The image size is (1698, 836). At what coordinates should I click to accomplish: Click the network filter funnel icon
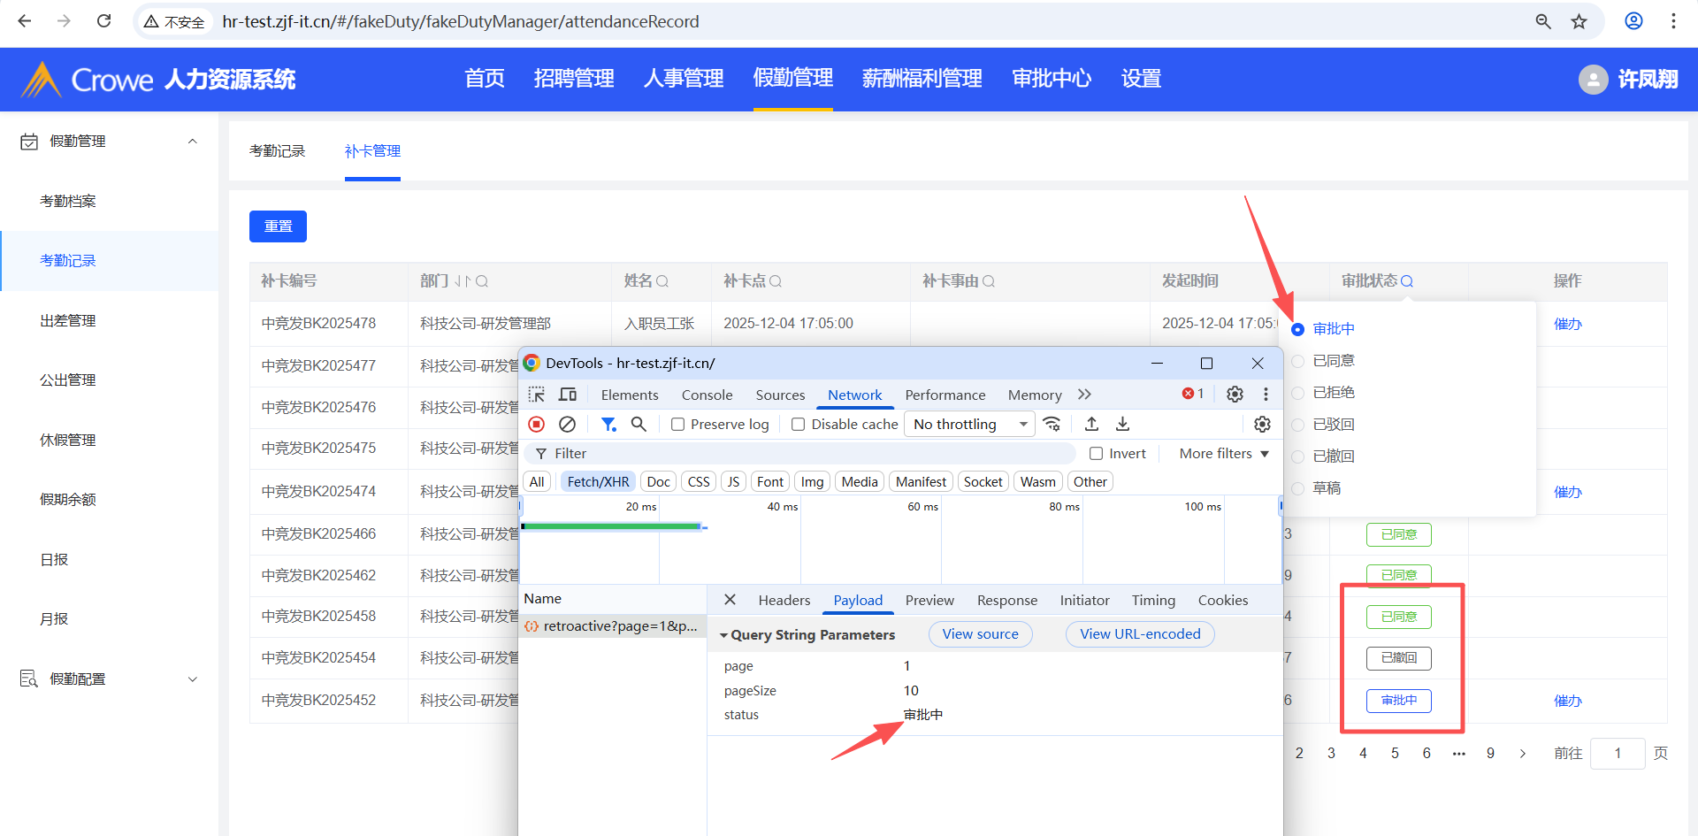coord(608,425)
